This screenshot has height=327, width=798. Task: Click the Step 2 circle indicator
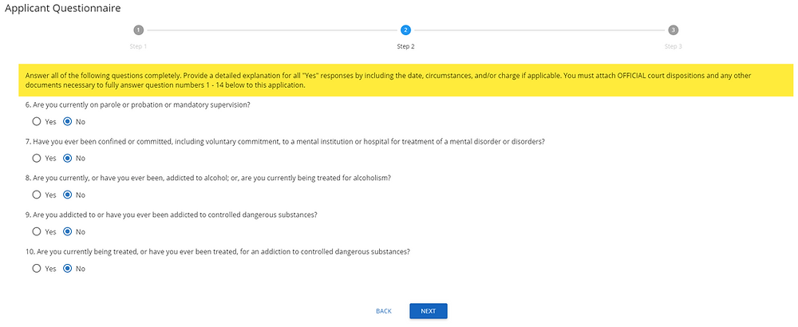point(405,30)
